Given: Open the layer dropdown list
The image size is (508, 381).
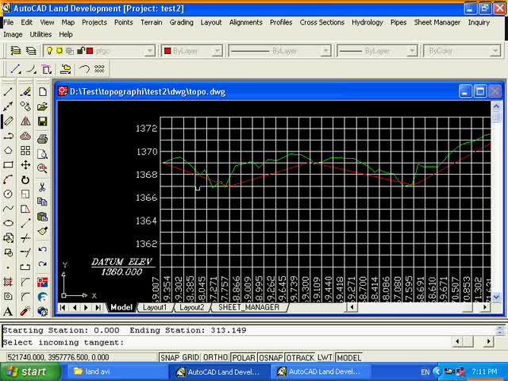Looking at the screenshot, I should (x=151, y=51).
